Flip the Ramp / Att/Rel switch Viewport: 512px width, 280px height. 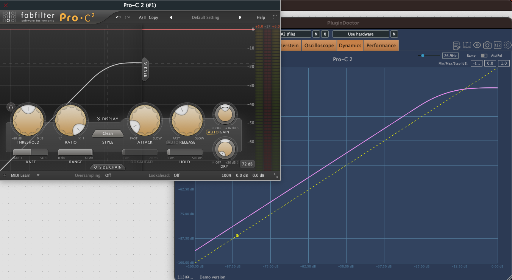click(484, 56)
